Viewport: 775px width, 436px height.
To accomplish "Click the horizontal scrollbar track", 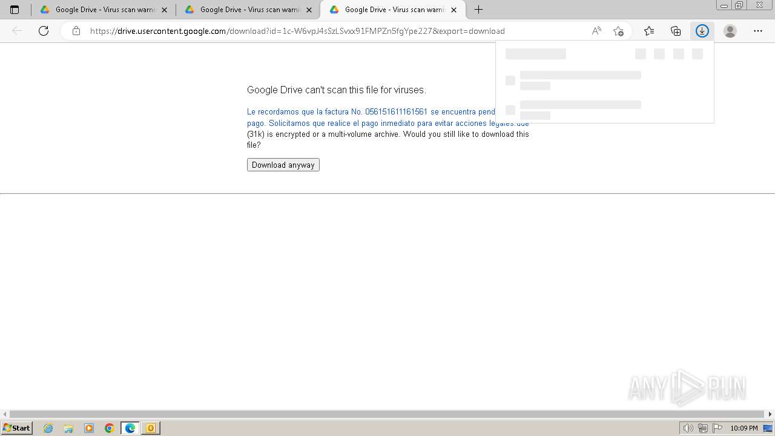I will 387,414.
